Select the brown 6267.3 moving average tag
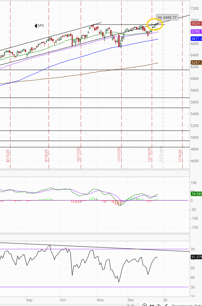Viewport: 202px width, 306px height. tap(196, 62)
